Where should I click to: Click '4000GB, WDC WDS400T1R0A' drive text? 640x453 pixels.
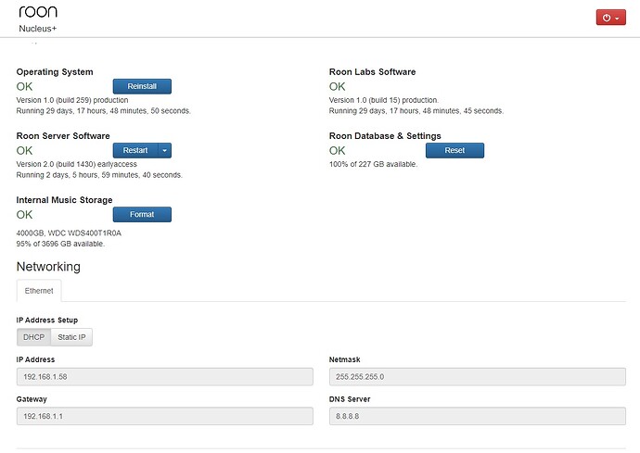pos(69,233)
